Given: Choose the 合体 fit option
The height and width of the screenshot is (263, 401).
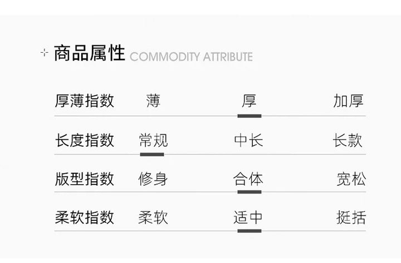Looking at the screenshot, I should pyautogui.click(x=248, y=179).
